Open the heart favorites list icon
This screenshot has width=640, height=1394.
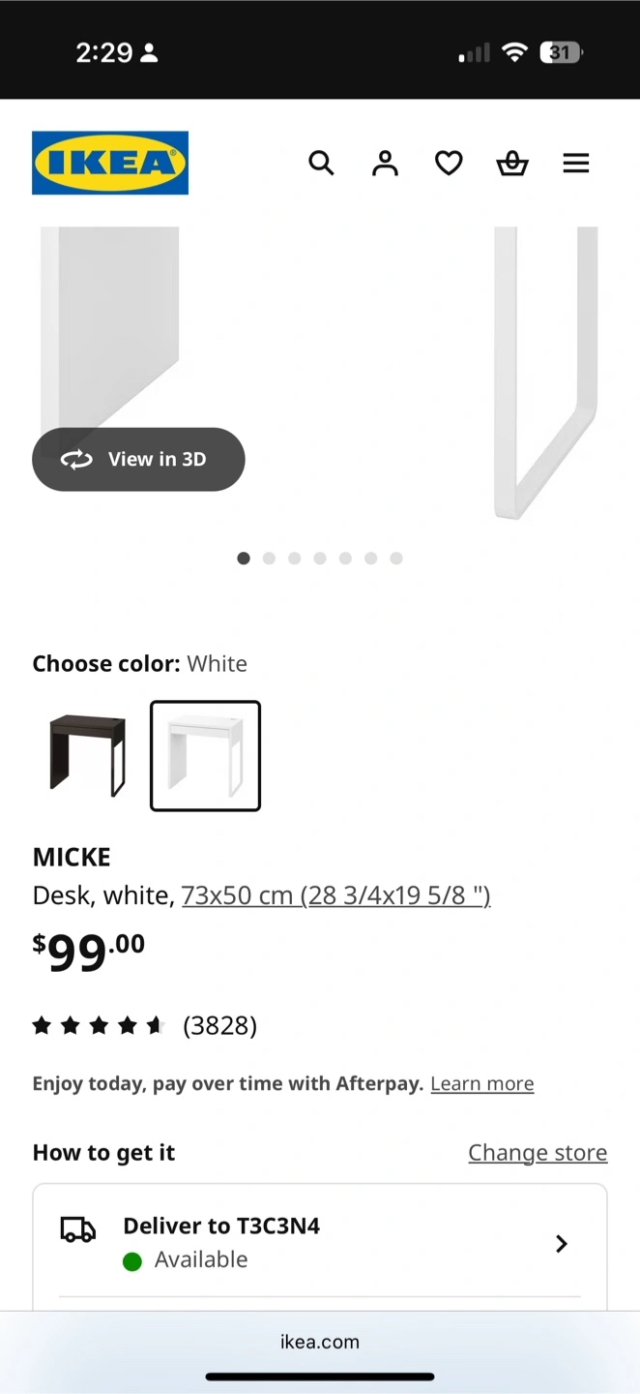[449, 163]
